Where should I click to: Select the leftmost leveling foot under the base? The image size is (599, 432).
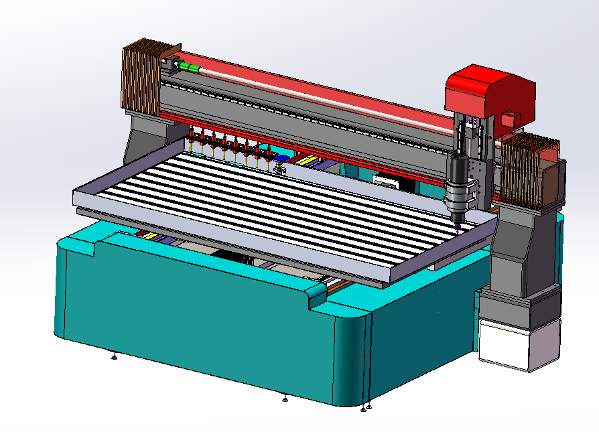[x=114, y=356]
